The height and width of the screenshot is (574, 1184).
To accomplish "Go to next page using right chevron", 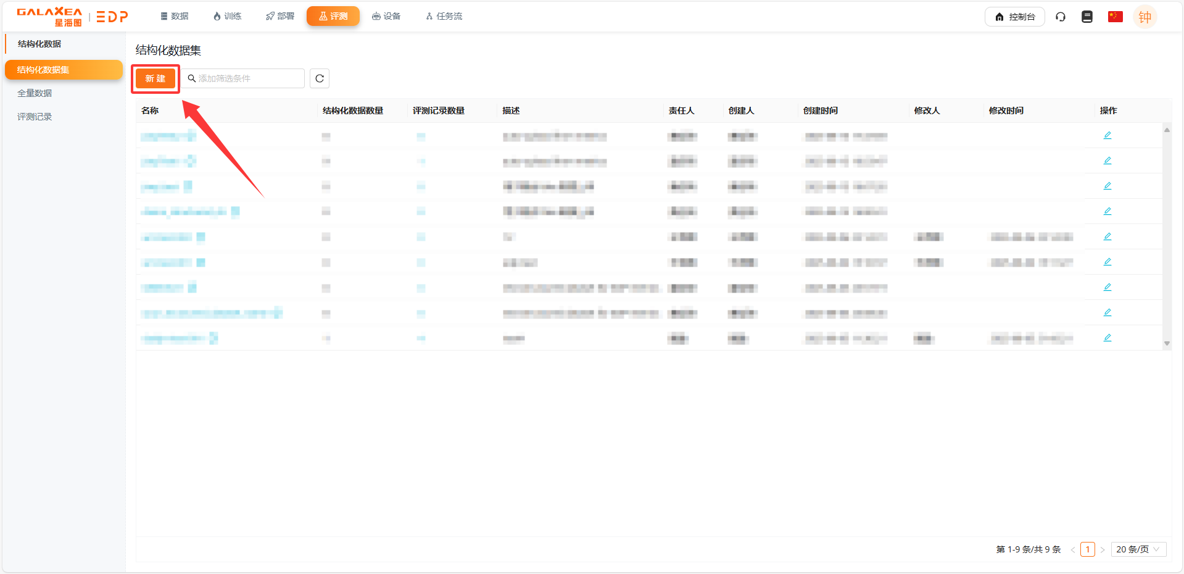I will pos(1103,550).
